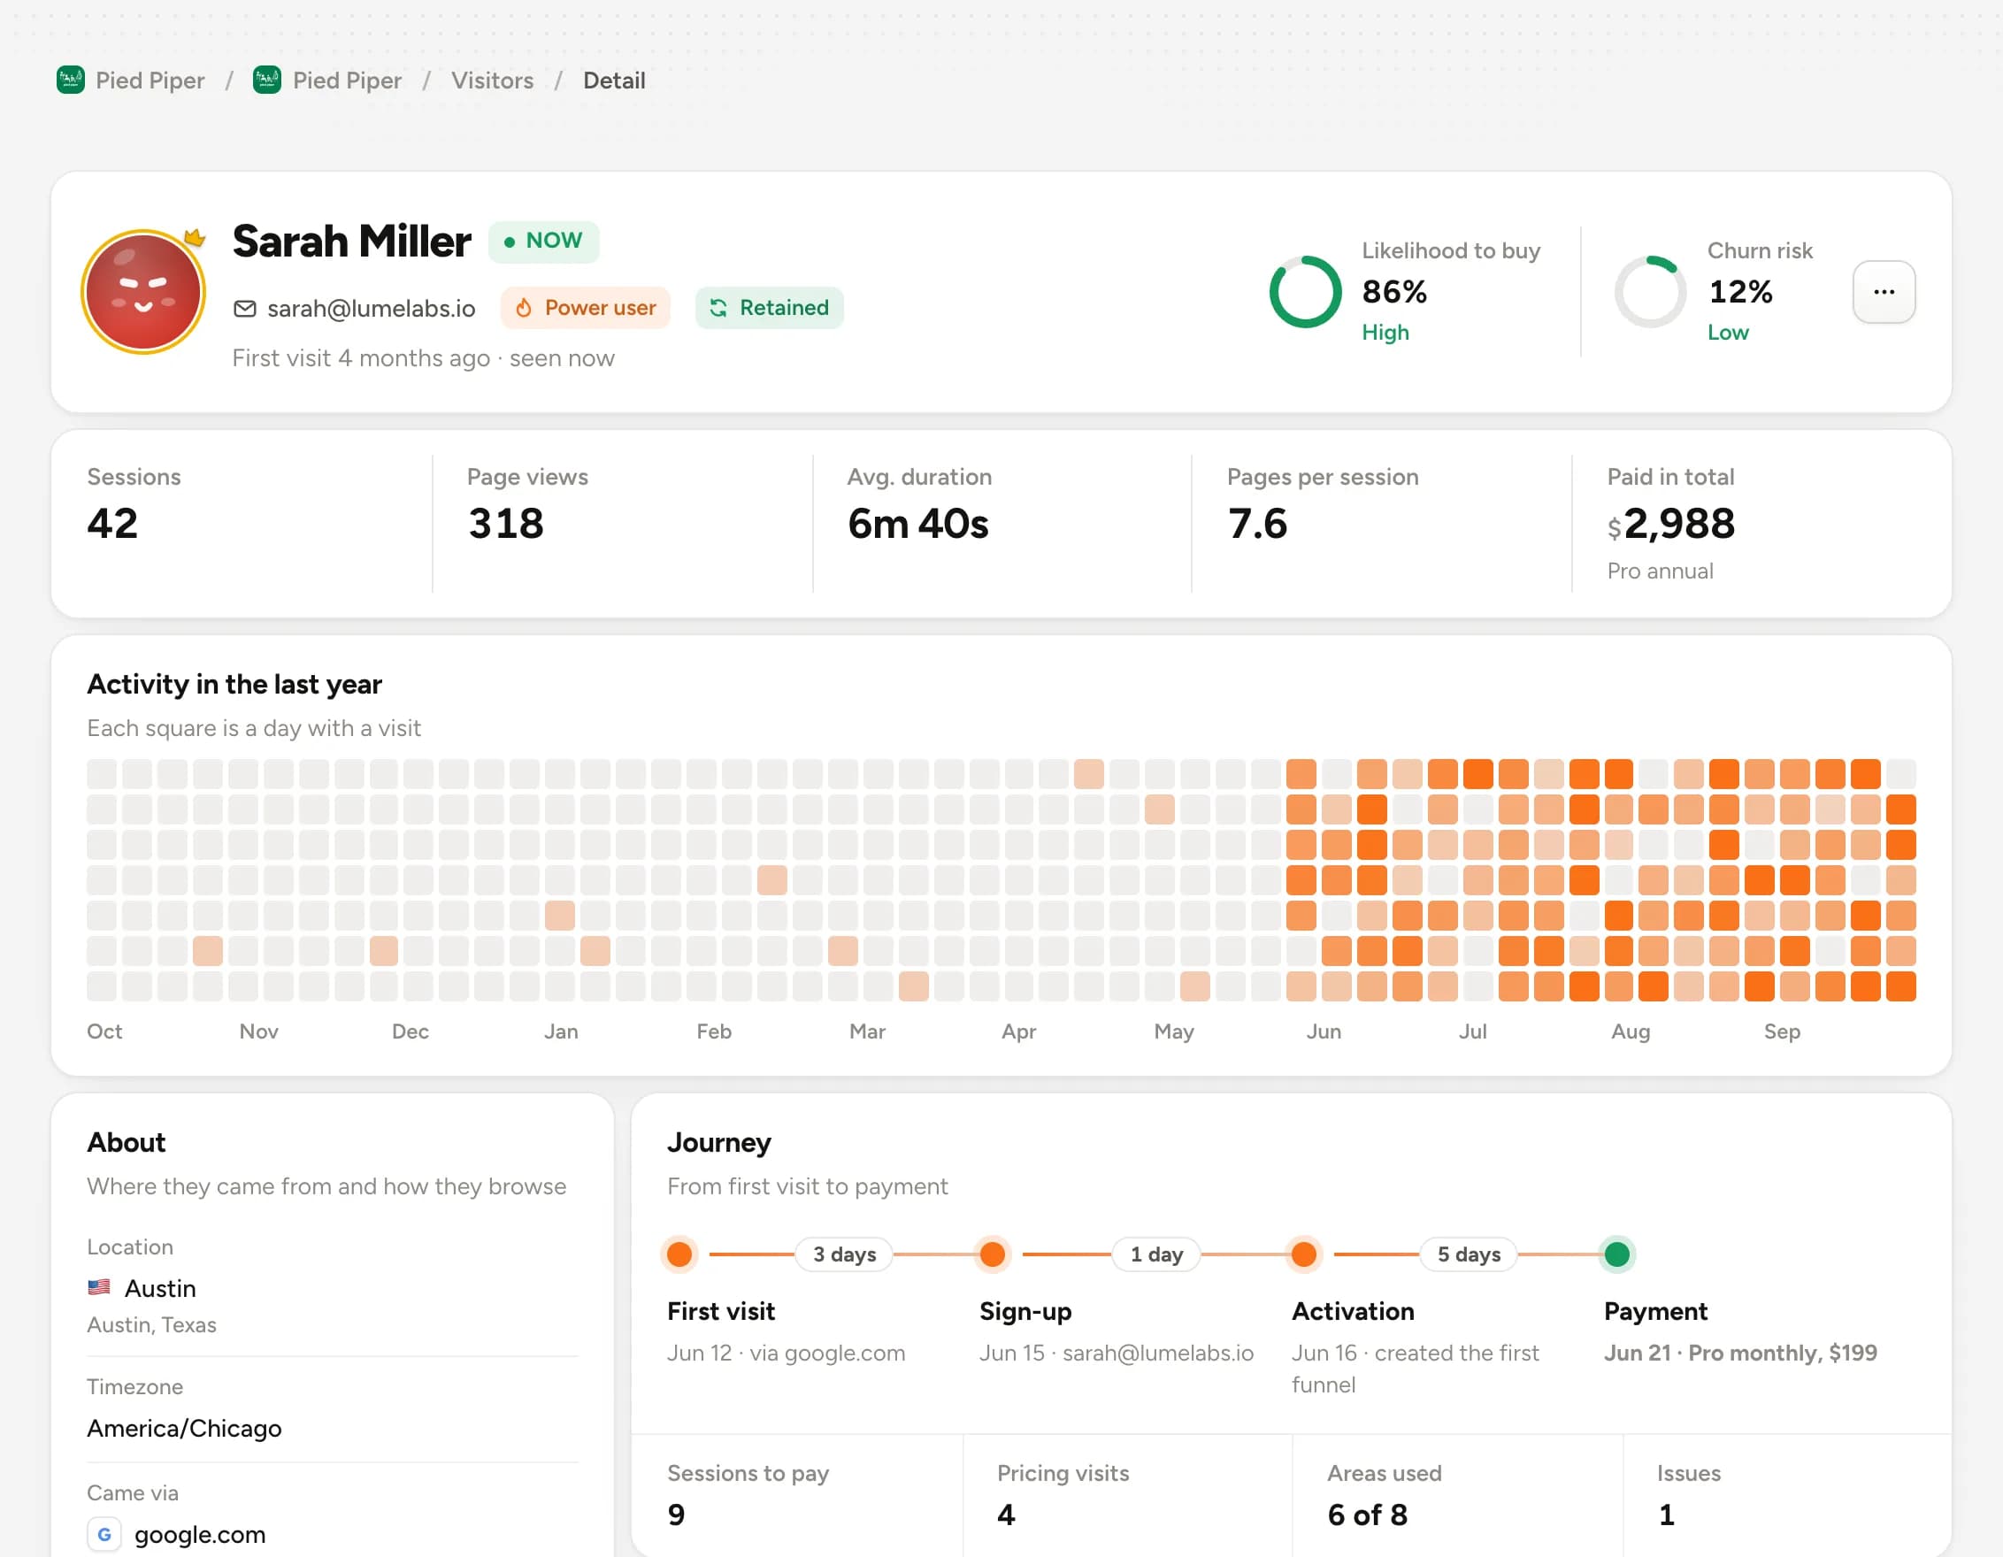Click the Oct month label on activity chart
Image resolution: width=2003 pixels, height=1557 pixels.
[104, 1032]
